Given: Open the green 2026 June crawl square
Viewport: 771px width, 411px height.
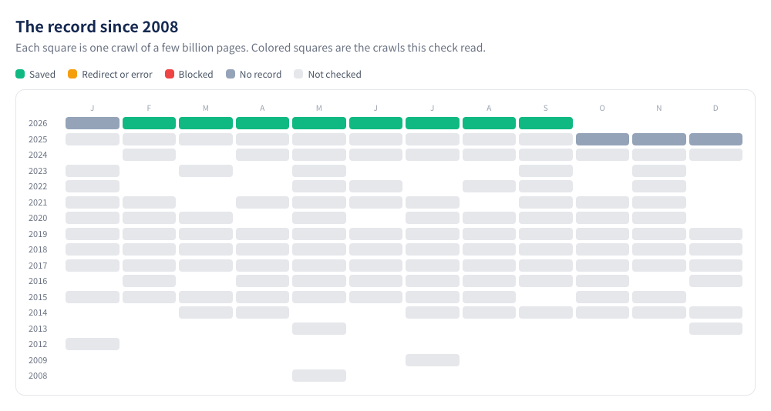Looking at the screenshot, I should pos(375,123).
